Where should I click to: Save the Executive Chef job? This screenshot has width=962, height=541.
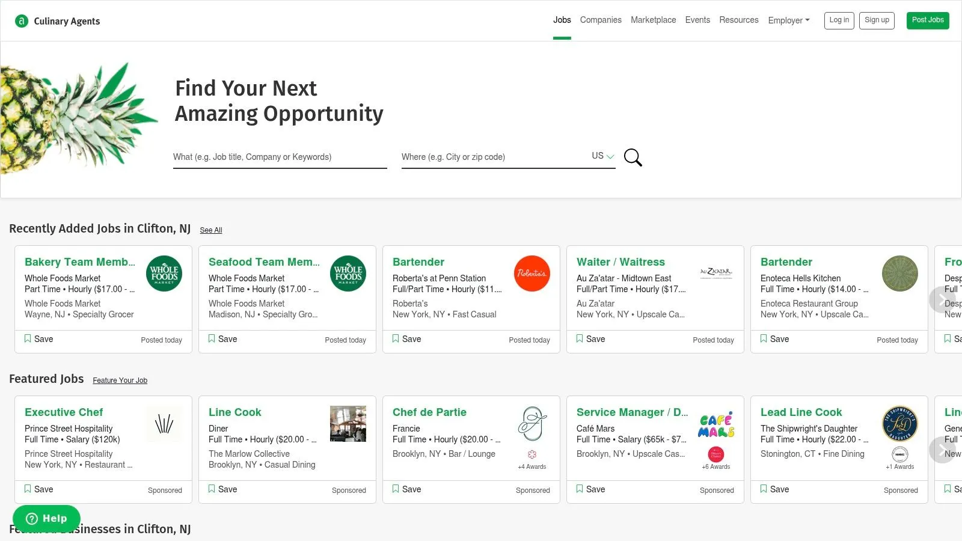(x=38, y=489)
